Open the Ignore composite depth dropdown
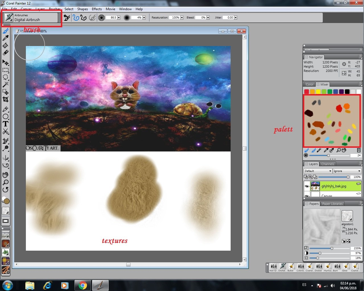Image resolution: width=364 pixels, height=291 pixels. coord(347,171)
